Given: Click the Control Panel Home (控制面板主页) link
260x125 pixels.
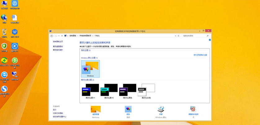Looking at the screenshot, I should pyautogui.click(x=58, y=41).
